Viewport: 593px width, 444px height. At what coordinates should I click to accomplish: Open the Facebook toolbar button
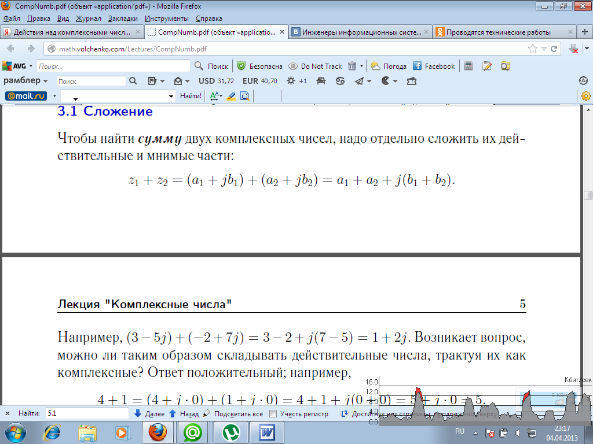click(x=433, y=66)
